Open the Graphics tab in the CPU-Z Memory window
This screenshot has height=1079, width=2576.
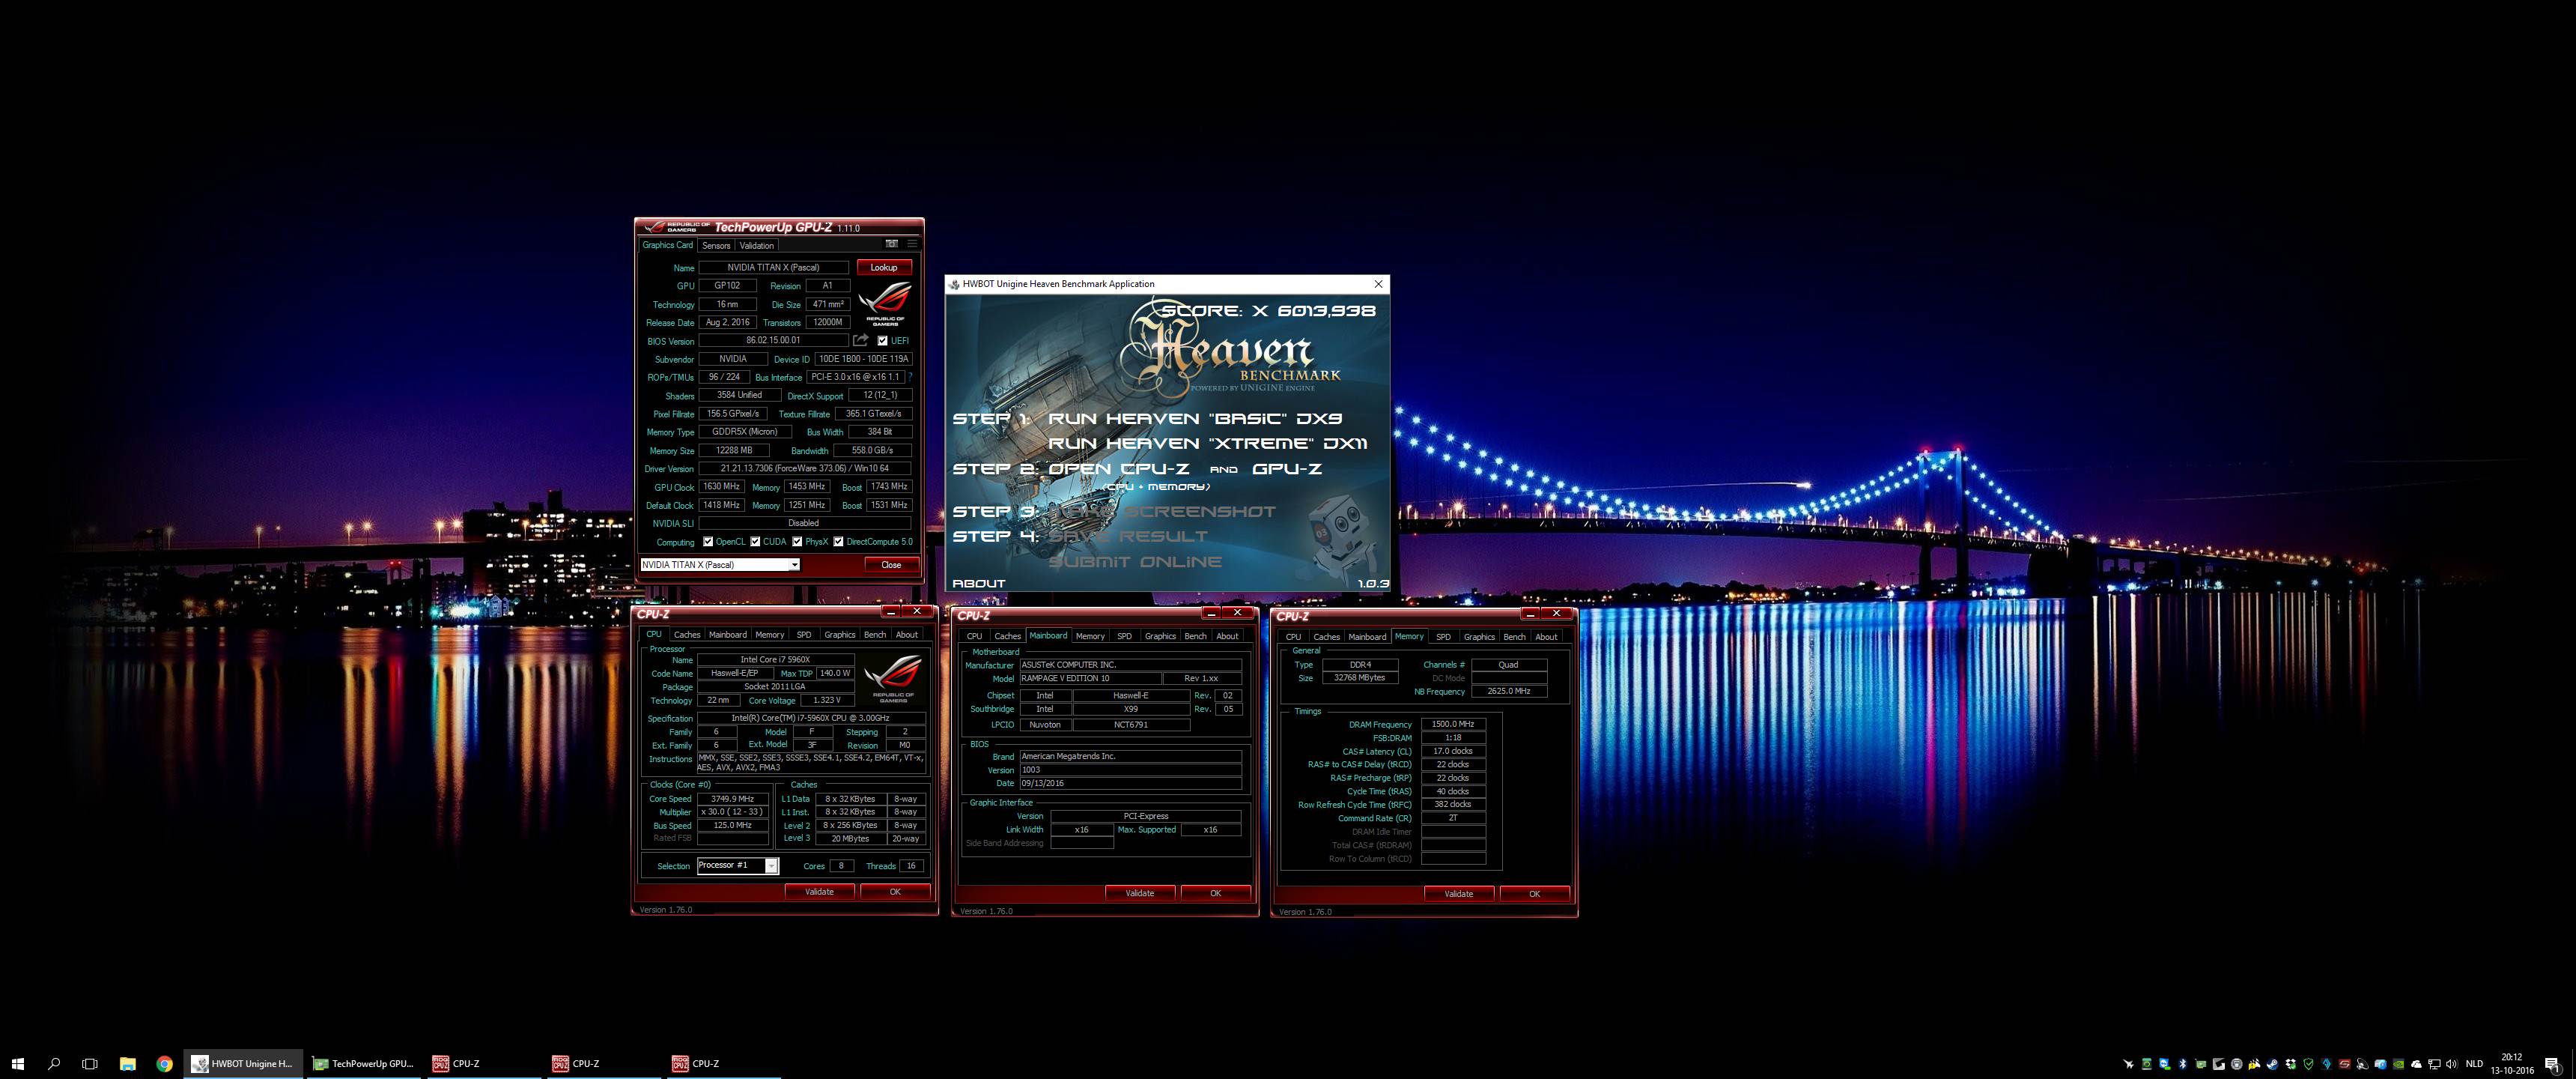pyautogui.click(x=1479, y=637)
